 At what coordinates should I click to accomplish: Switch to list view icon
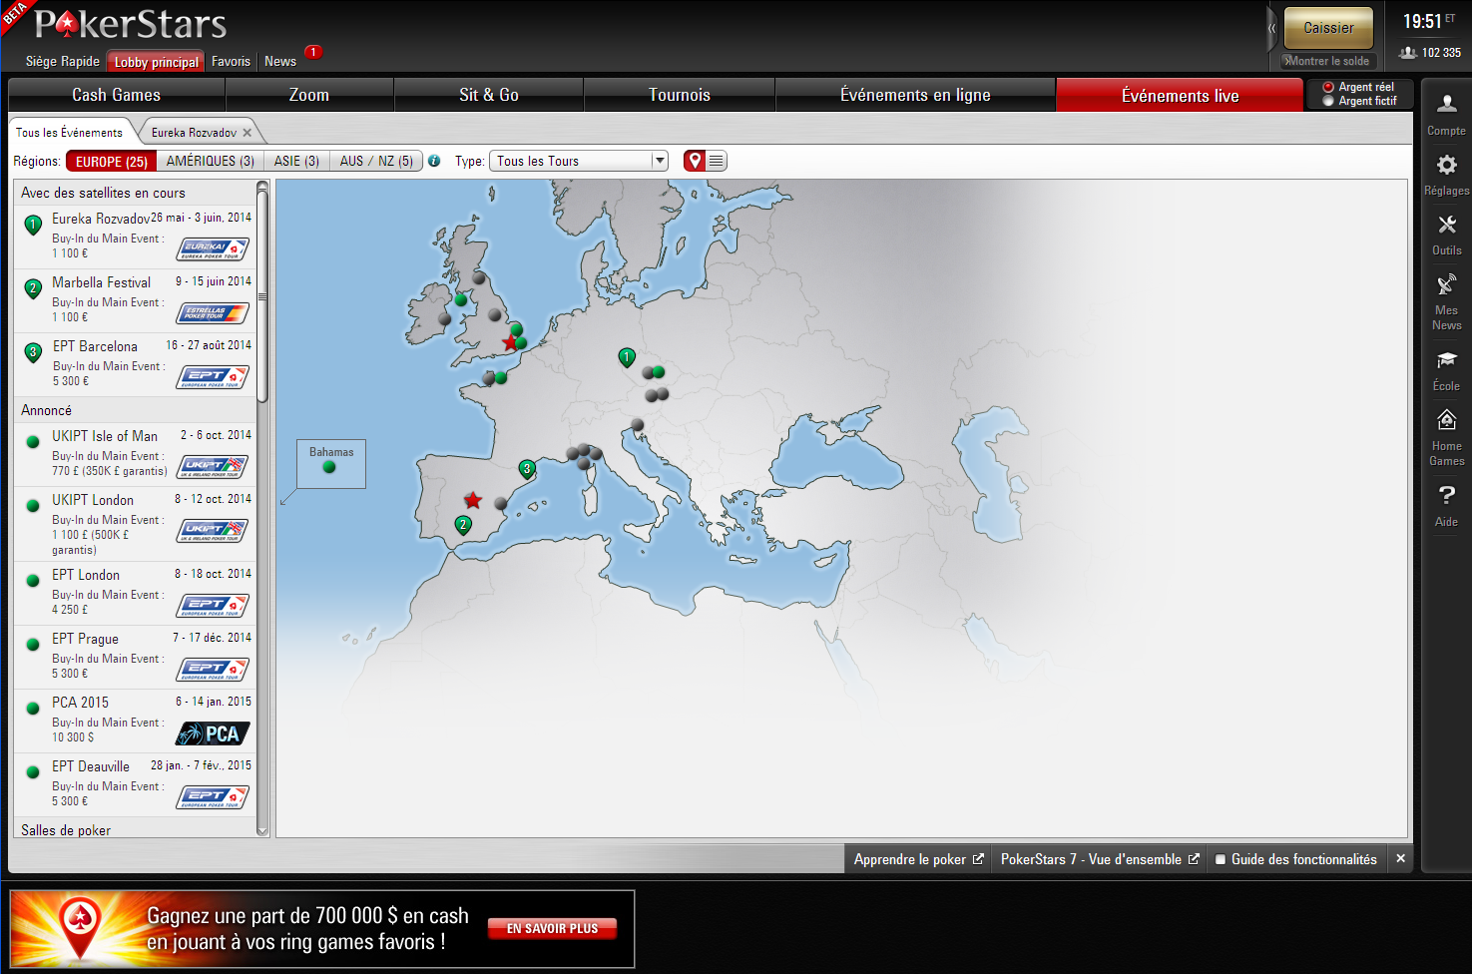(717, 161)
